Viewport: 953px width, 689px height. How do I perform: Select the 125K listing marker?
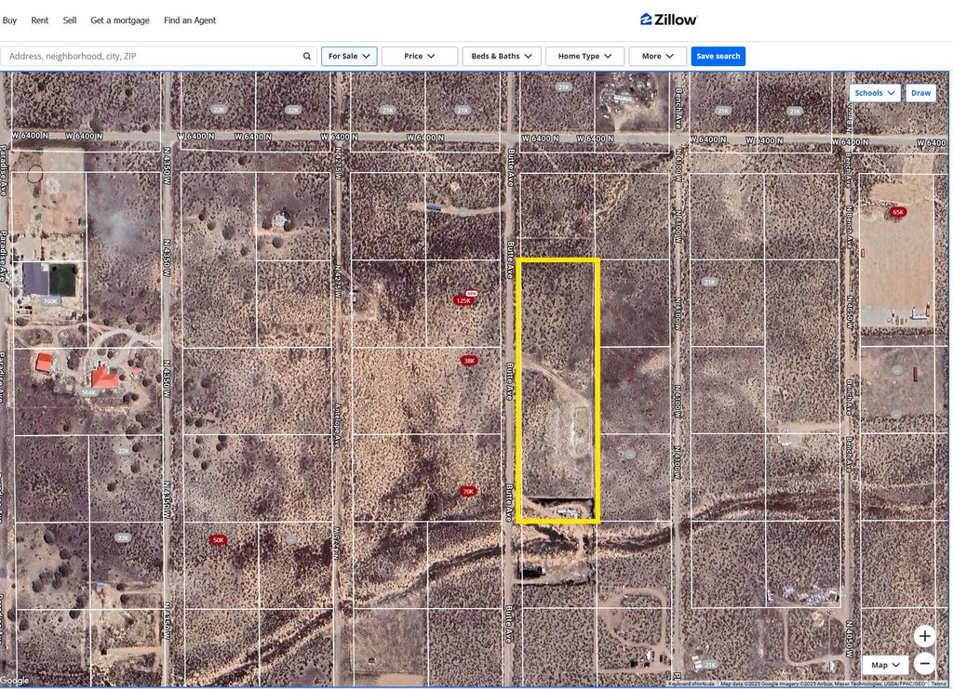pos(463,300)
